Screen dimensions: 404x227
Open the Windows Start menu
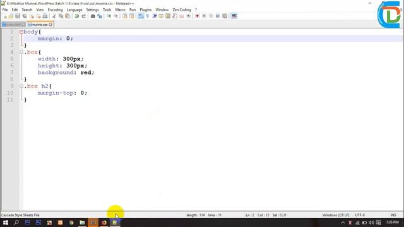pos(6,223)
